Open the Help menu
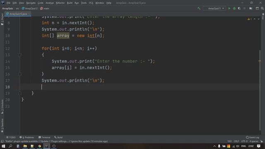 point(109,3)
